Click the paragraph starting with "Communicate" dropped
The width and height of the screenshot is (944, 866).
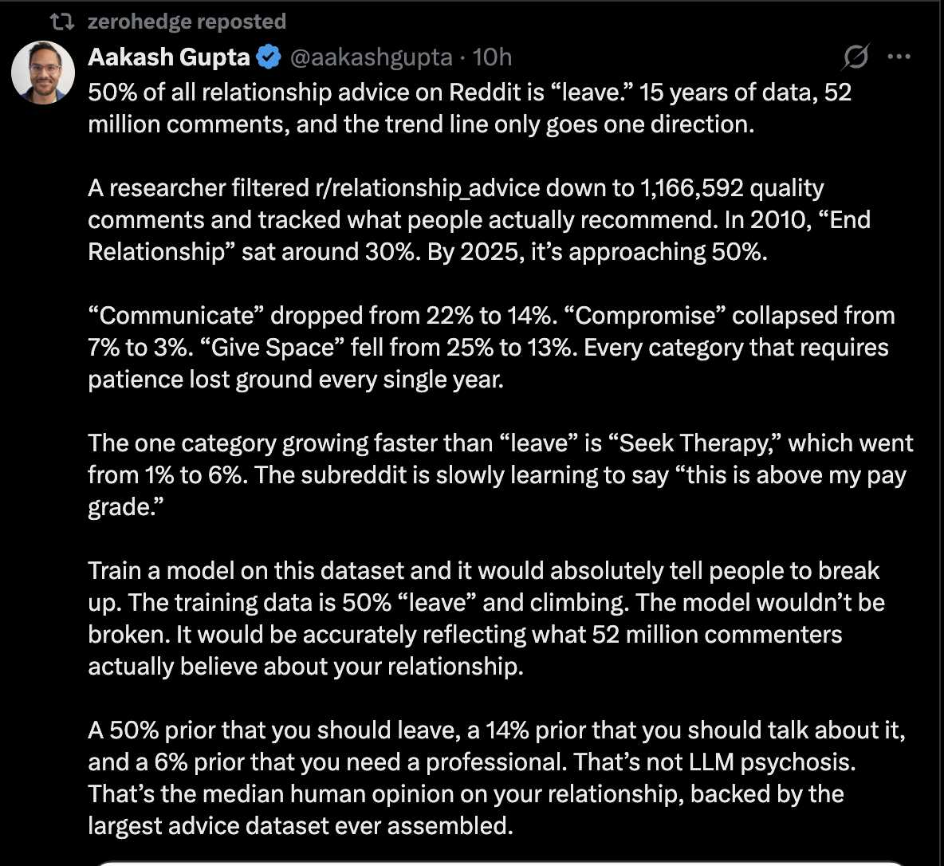tap(490, 347)
